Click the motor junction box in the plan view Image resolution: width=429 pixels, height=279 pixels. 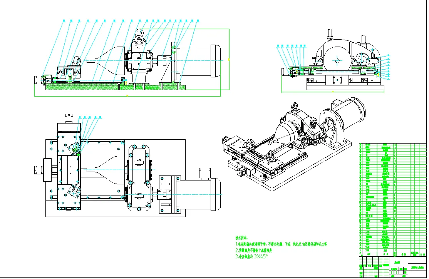click(x=204, y=173)
